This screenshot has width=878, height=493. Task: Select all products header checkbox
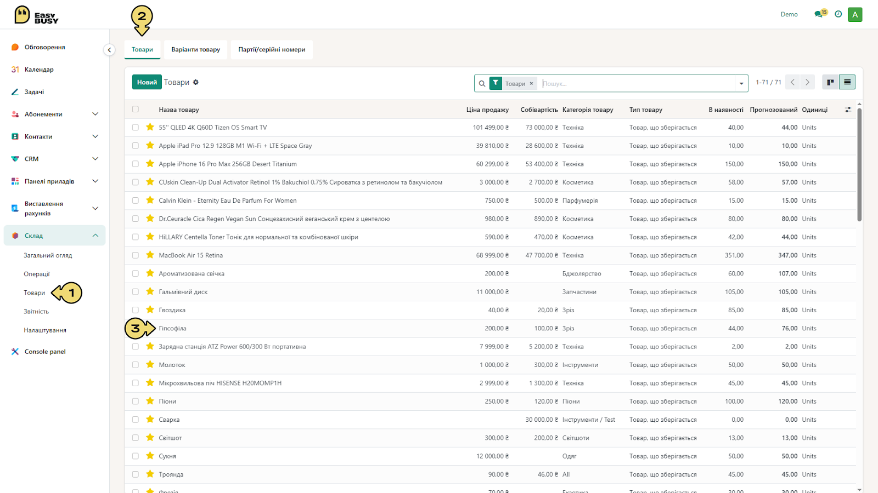(136, 109)
